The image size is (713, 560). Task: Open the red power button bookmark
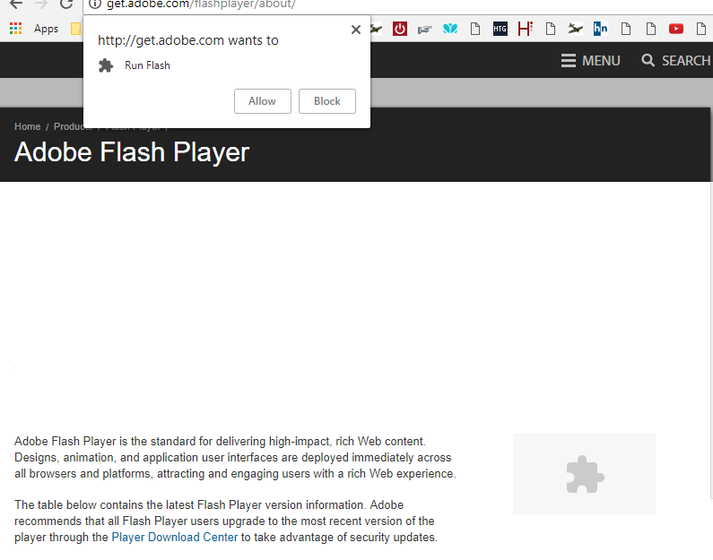point(400,29)
